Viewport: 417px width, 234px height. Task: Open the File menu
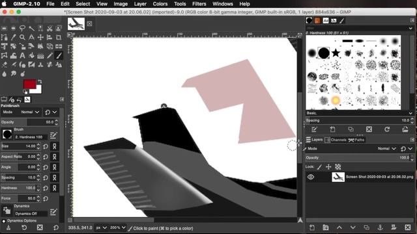point(50,4)
